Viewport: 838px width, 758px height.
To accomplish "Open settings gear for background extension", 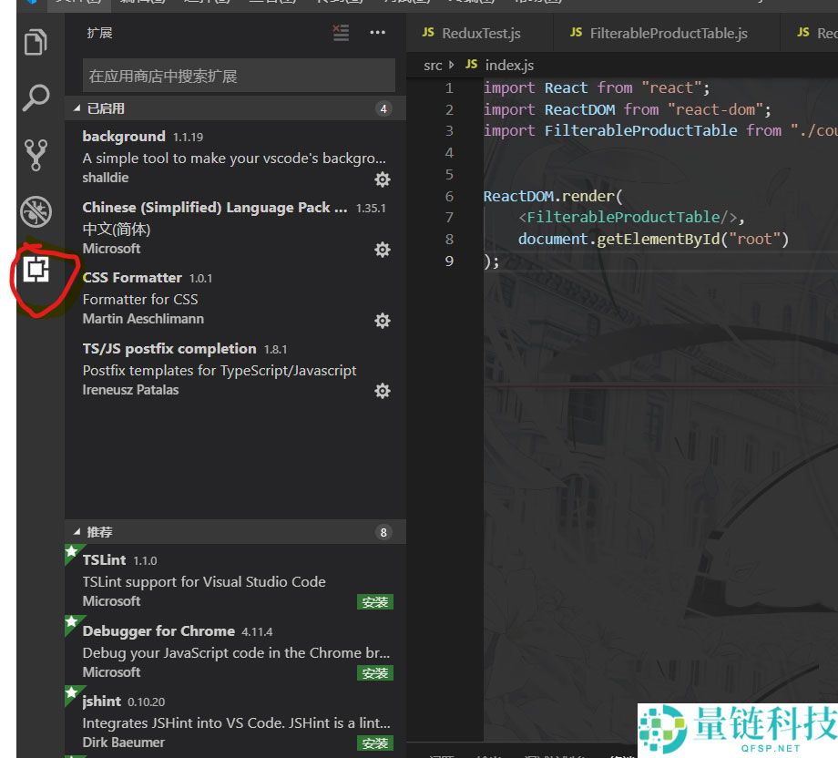I will pos(383,179).
